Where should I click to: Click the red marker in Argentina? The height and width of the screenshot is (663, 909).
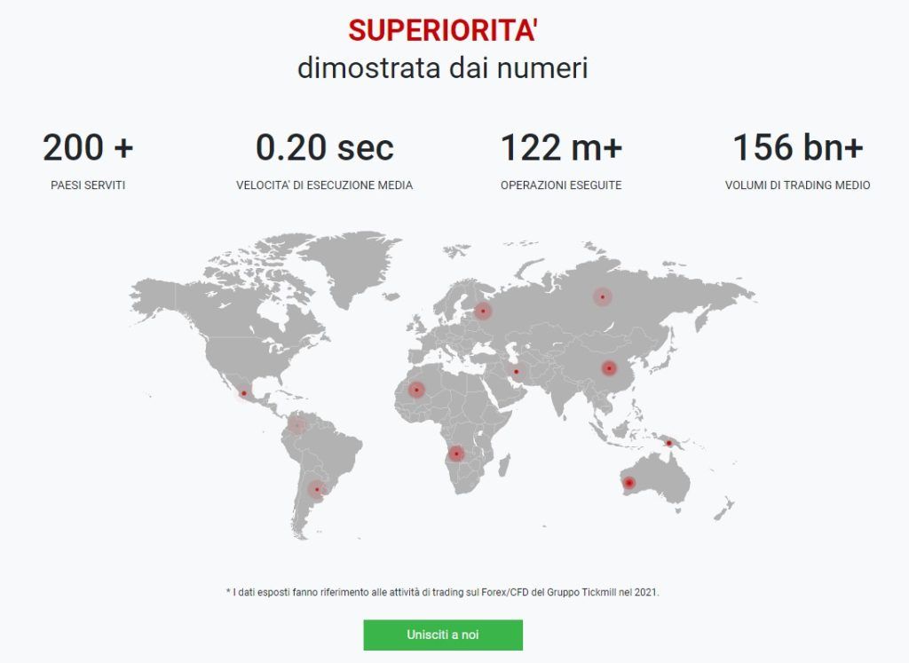point(317,490)
